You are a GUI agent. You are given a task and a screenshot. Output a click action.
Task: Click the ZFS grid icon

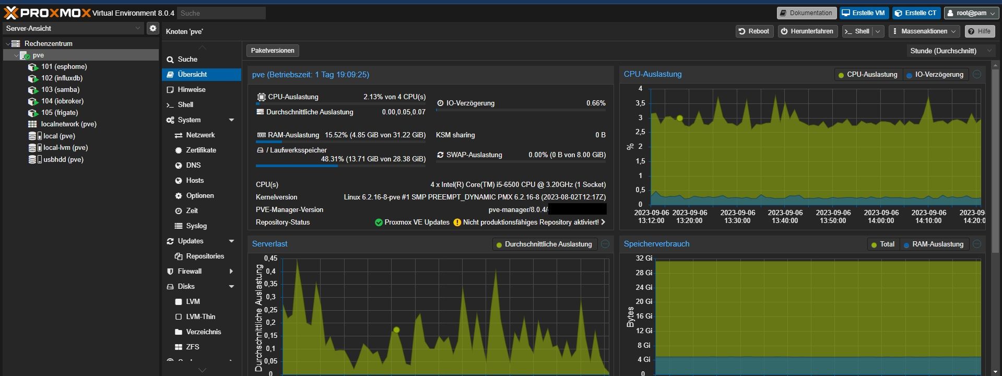tap(178, 347)
